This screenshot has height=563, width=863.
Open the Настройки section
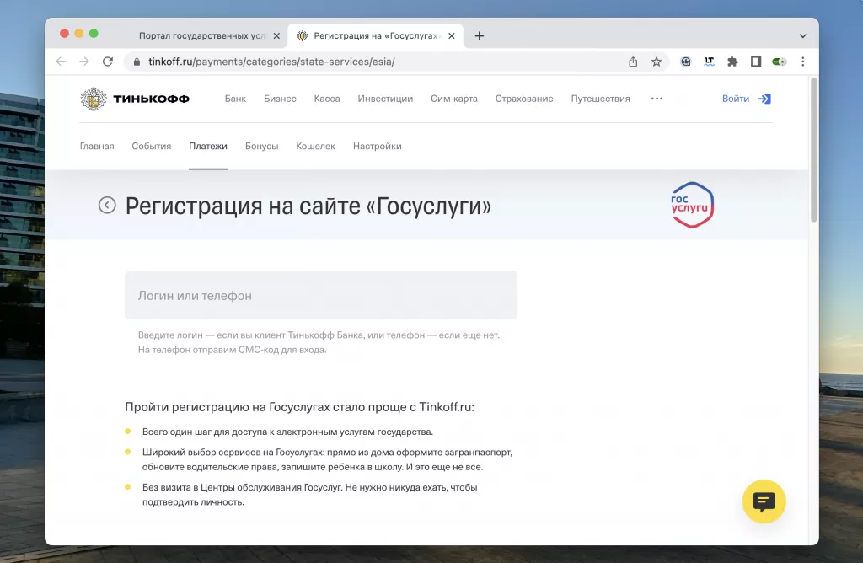[x=377, y=146]
